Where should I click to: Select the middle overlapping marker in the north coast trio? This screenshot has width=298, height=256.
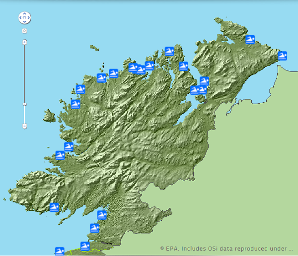click(x=141, y=69)
